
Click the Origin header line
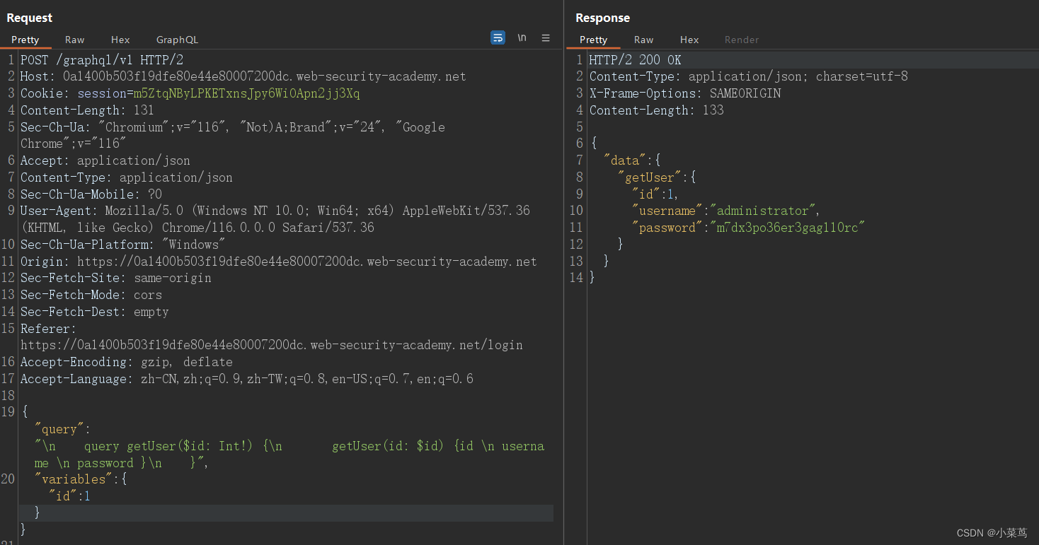point(279,262)
